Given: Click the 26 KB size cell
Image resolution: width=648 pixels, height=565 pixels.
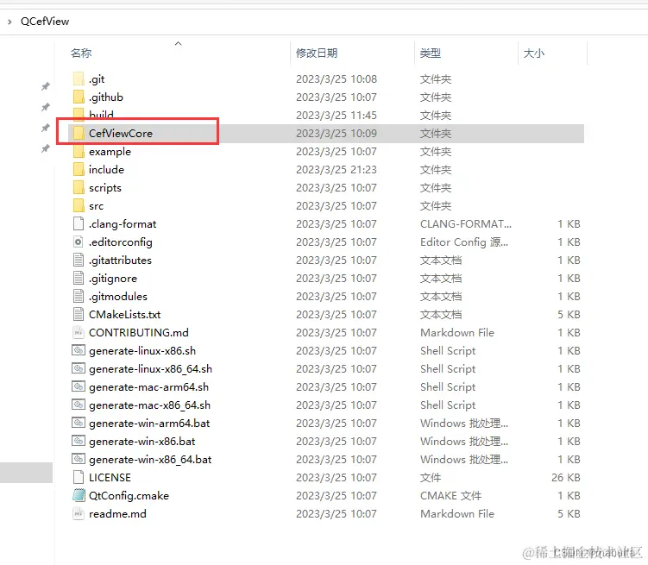Looking at the screenshot, I should click(566, 477).
